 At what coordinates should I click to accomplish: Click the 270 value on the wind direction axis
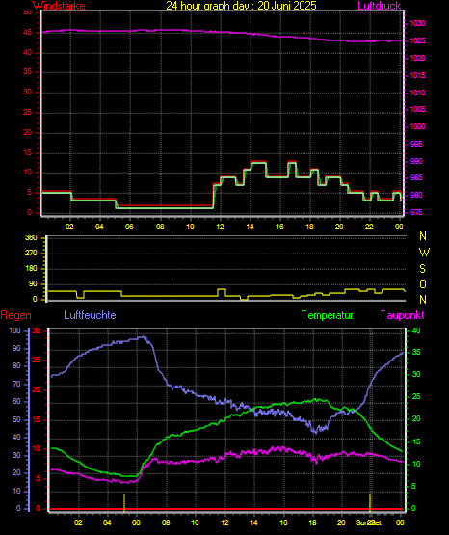(31, 254)
